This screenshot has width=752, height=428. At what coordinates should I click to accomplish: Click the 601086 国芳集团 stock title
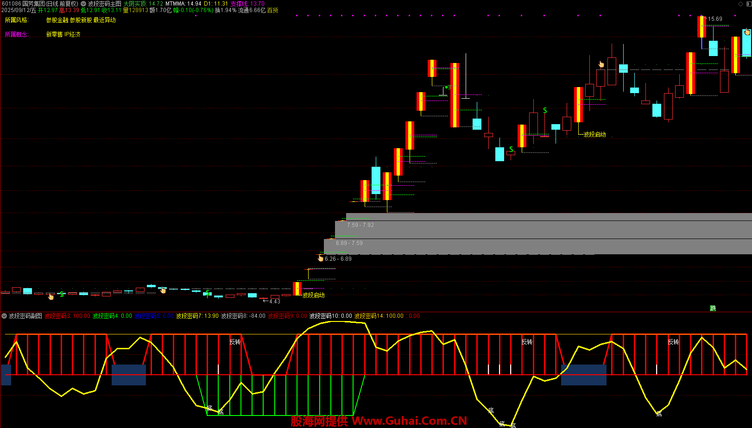coord(39,4)
